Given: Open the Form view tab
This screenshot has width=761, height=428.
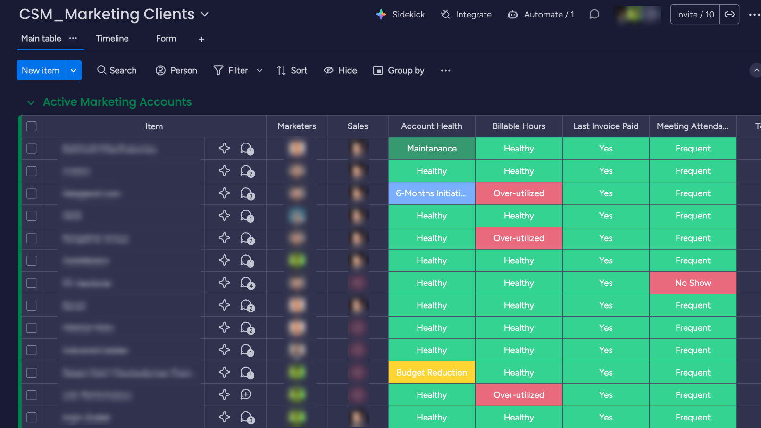Looking at the screenshot, I should point(166,39).
